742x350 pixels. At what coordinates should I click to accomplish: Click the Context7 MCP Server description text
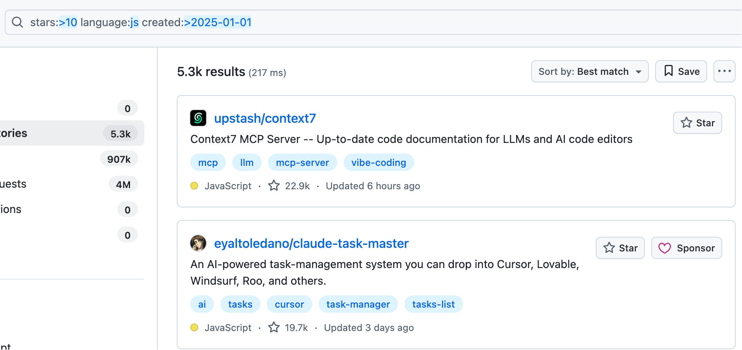411,139
